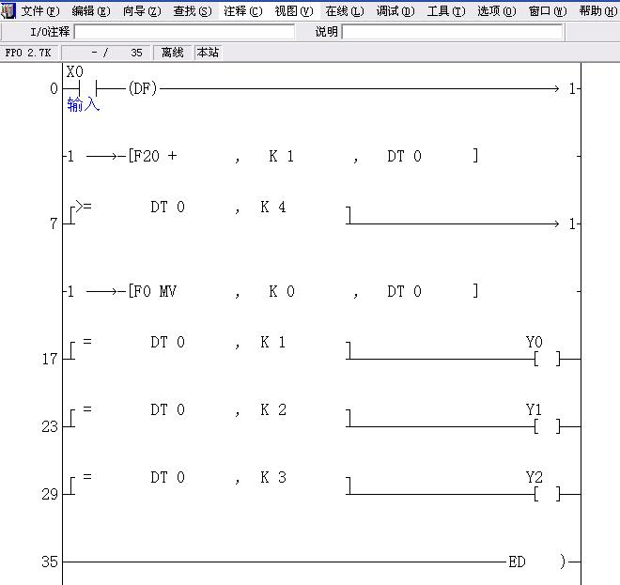Select the Y2 output coil
Screen dimensions: 620x585
pos(548,494)
